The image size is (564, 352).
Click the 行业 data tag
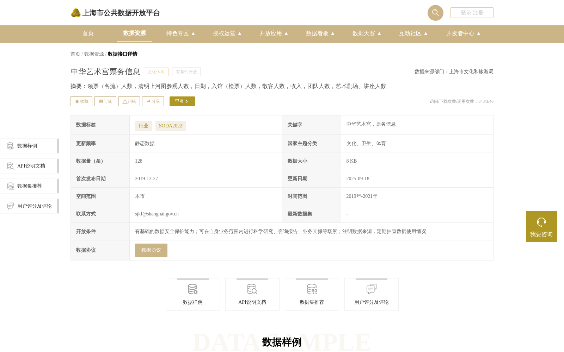click(143, 126)
